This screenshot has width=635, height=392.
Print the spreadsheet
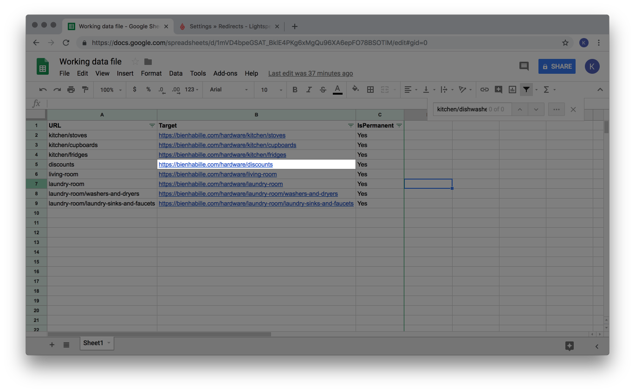(71, 90)
